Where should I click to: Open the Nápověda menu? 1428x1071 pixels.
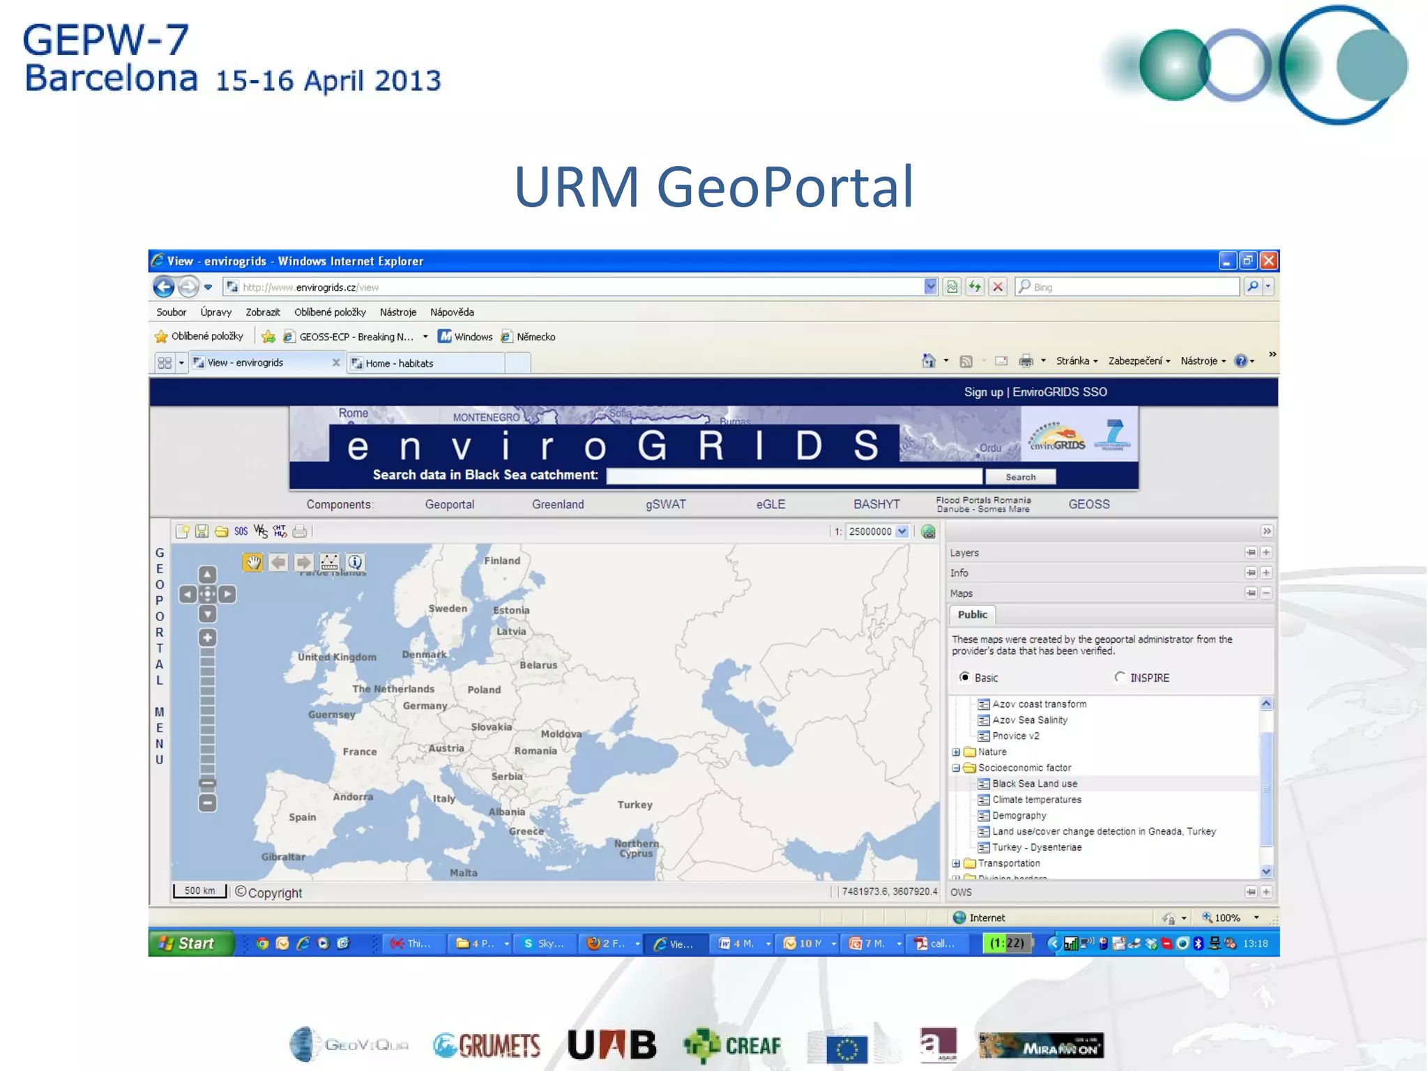click(452, 312)
